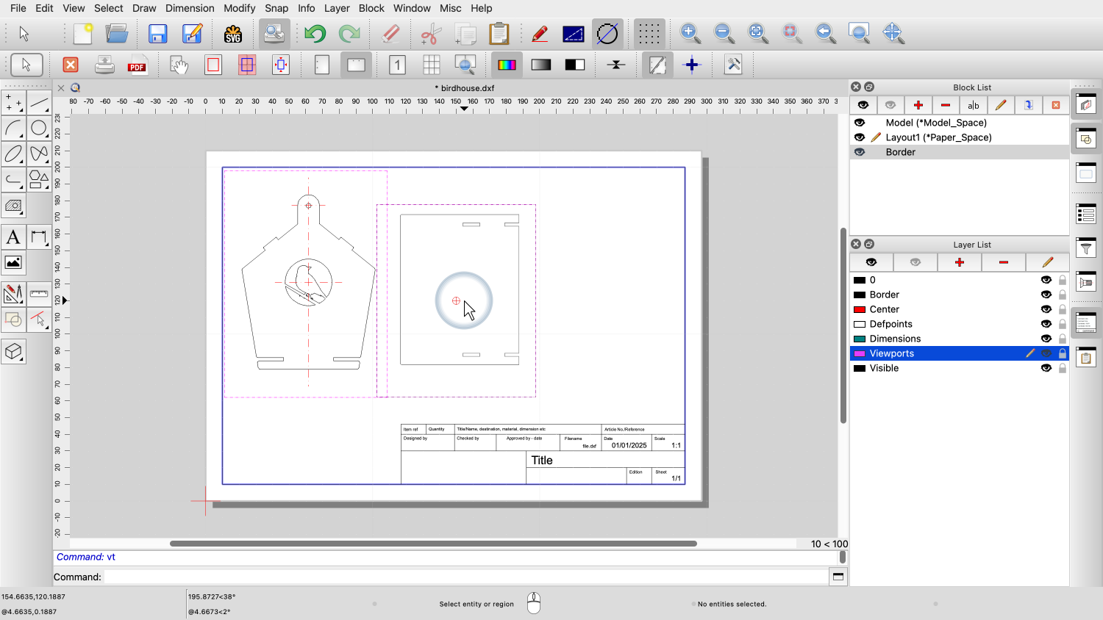Hide the Dimensions layer via eye icon
This screenshot has height=620, width=1103.
pyautogui.click(x=1046, y=339)
